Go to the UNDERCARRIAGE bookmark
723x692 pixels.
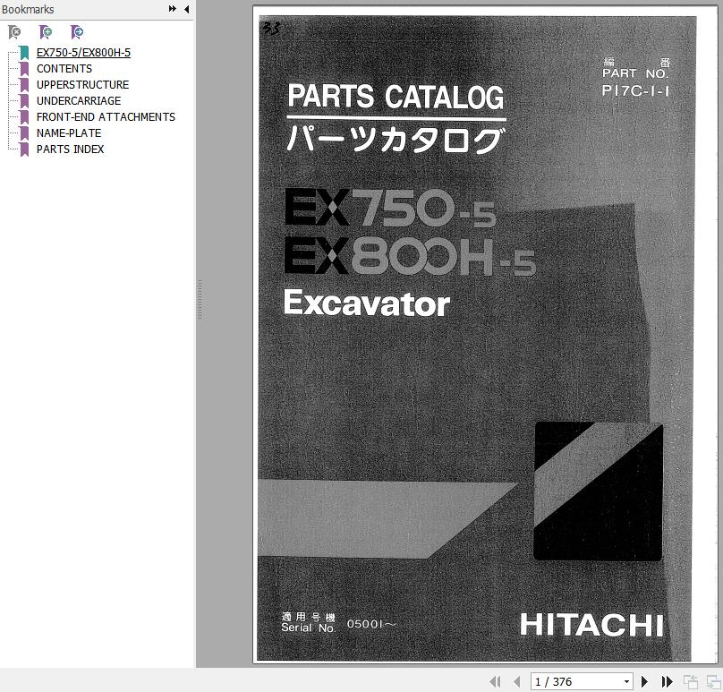click(79, 101)
